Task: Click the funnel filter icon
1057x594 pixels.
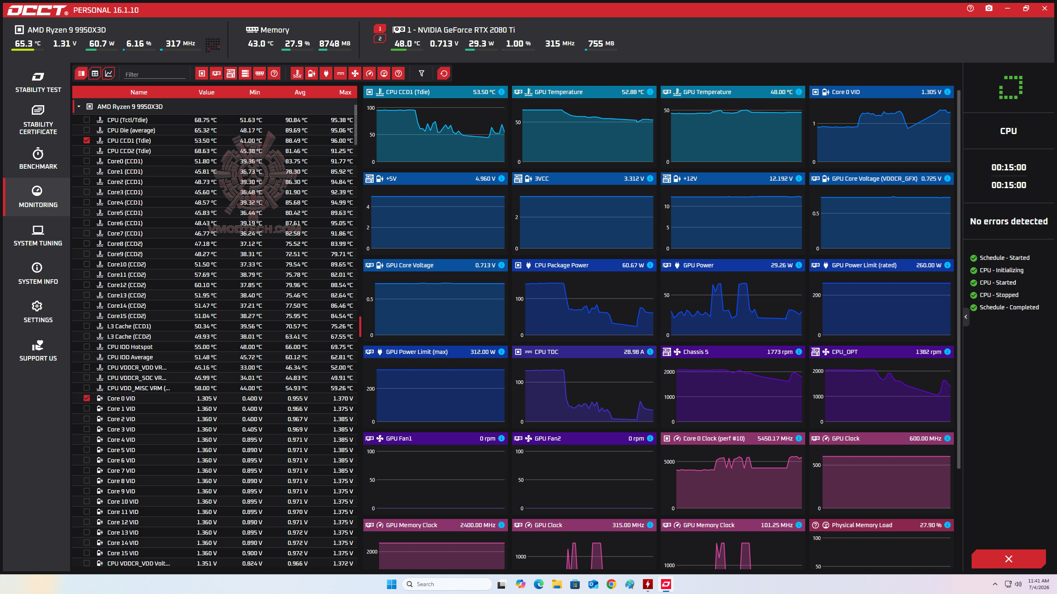Action: (x=421, y=73)
